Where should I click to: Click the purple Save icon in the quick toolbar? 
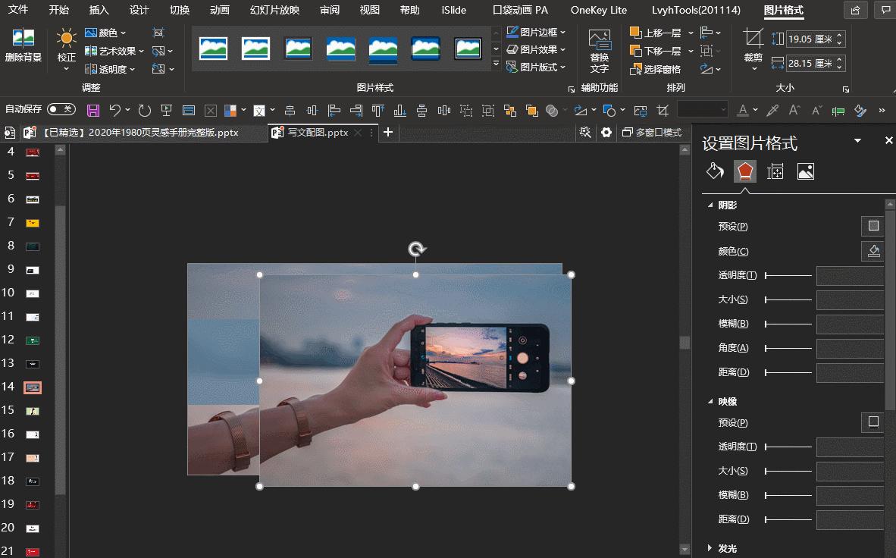[93, 111]
